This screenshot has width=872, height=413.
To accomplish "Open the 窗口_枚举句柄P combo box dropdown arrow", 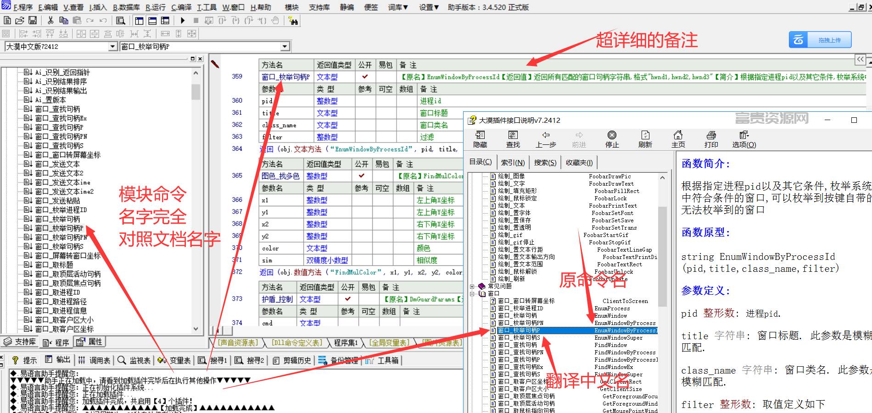I will (285, 46).
